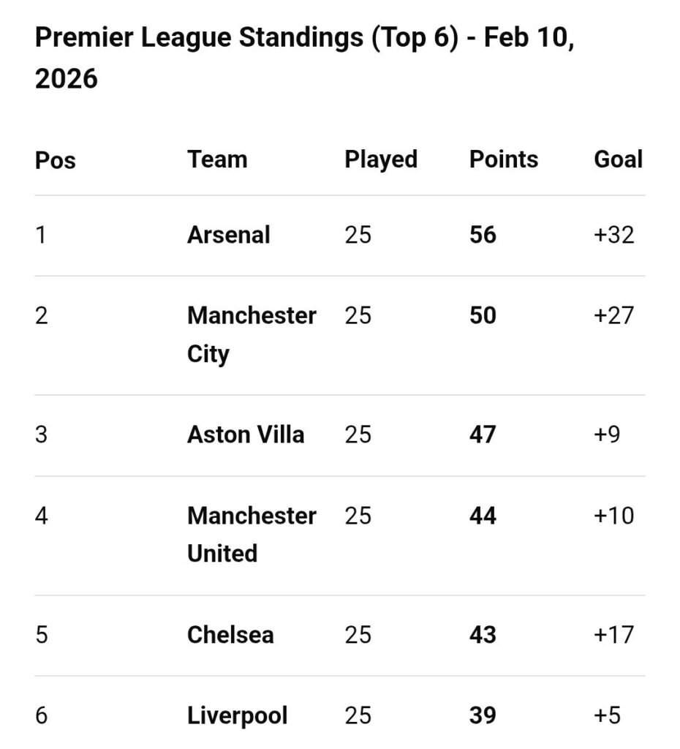Click position number 6 in the table

42,715
